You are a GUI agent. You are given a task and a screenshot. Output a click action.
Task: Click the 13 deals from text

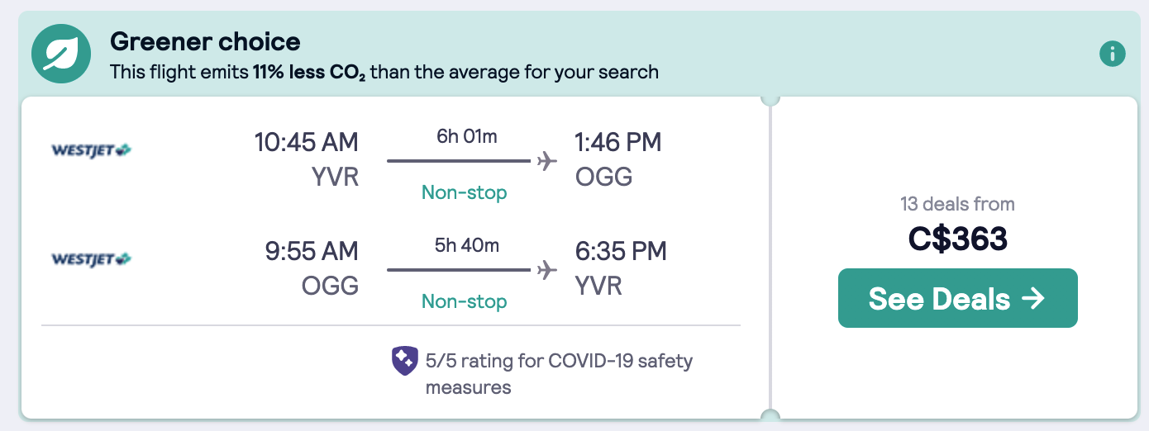coord(957,203)
